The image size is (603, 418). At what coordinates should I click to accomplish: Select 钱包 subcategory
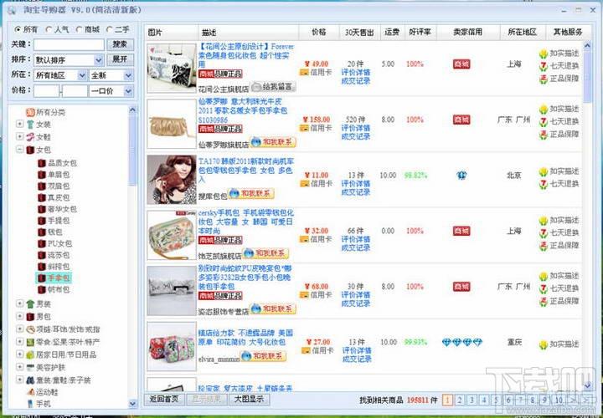point(55,232)
